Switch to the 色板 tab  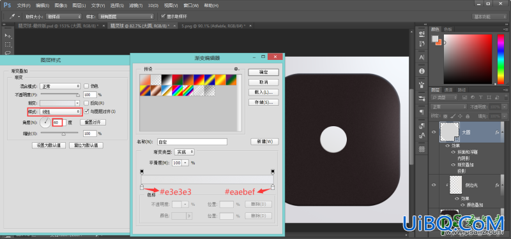448,29
